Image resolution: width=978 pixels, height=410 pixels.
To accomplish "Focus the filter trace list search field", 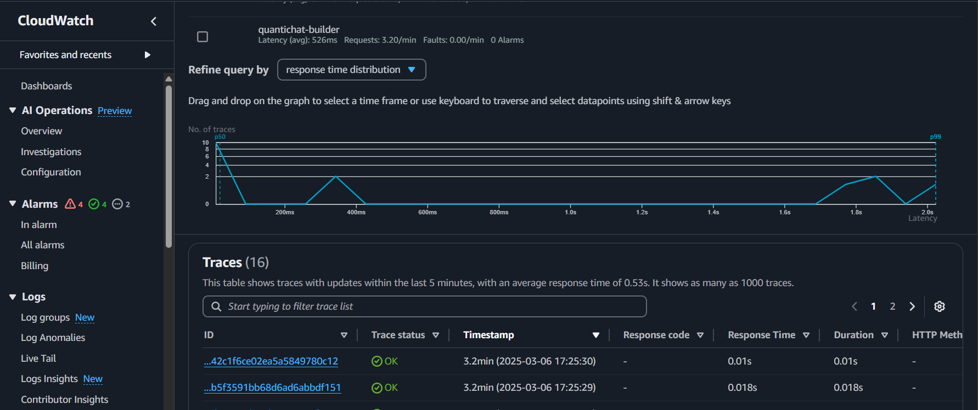I will point(425,306).
